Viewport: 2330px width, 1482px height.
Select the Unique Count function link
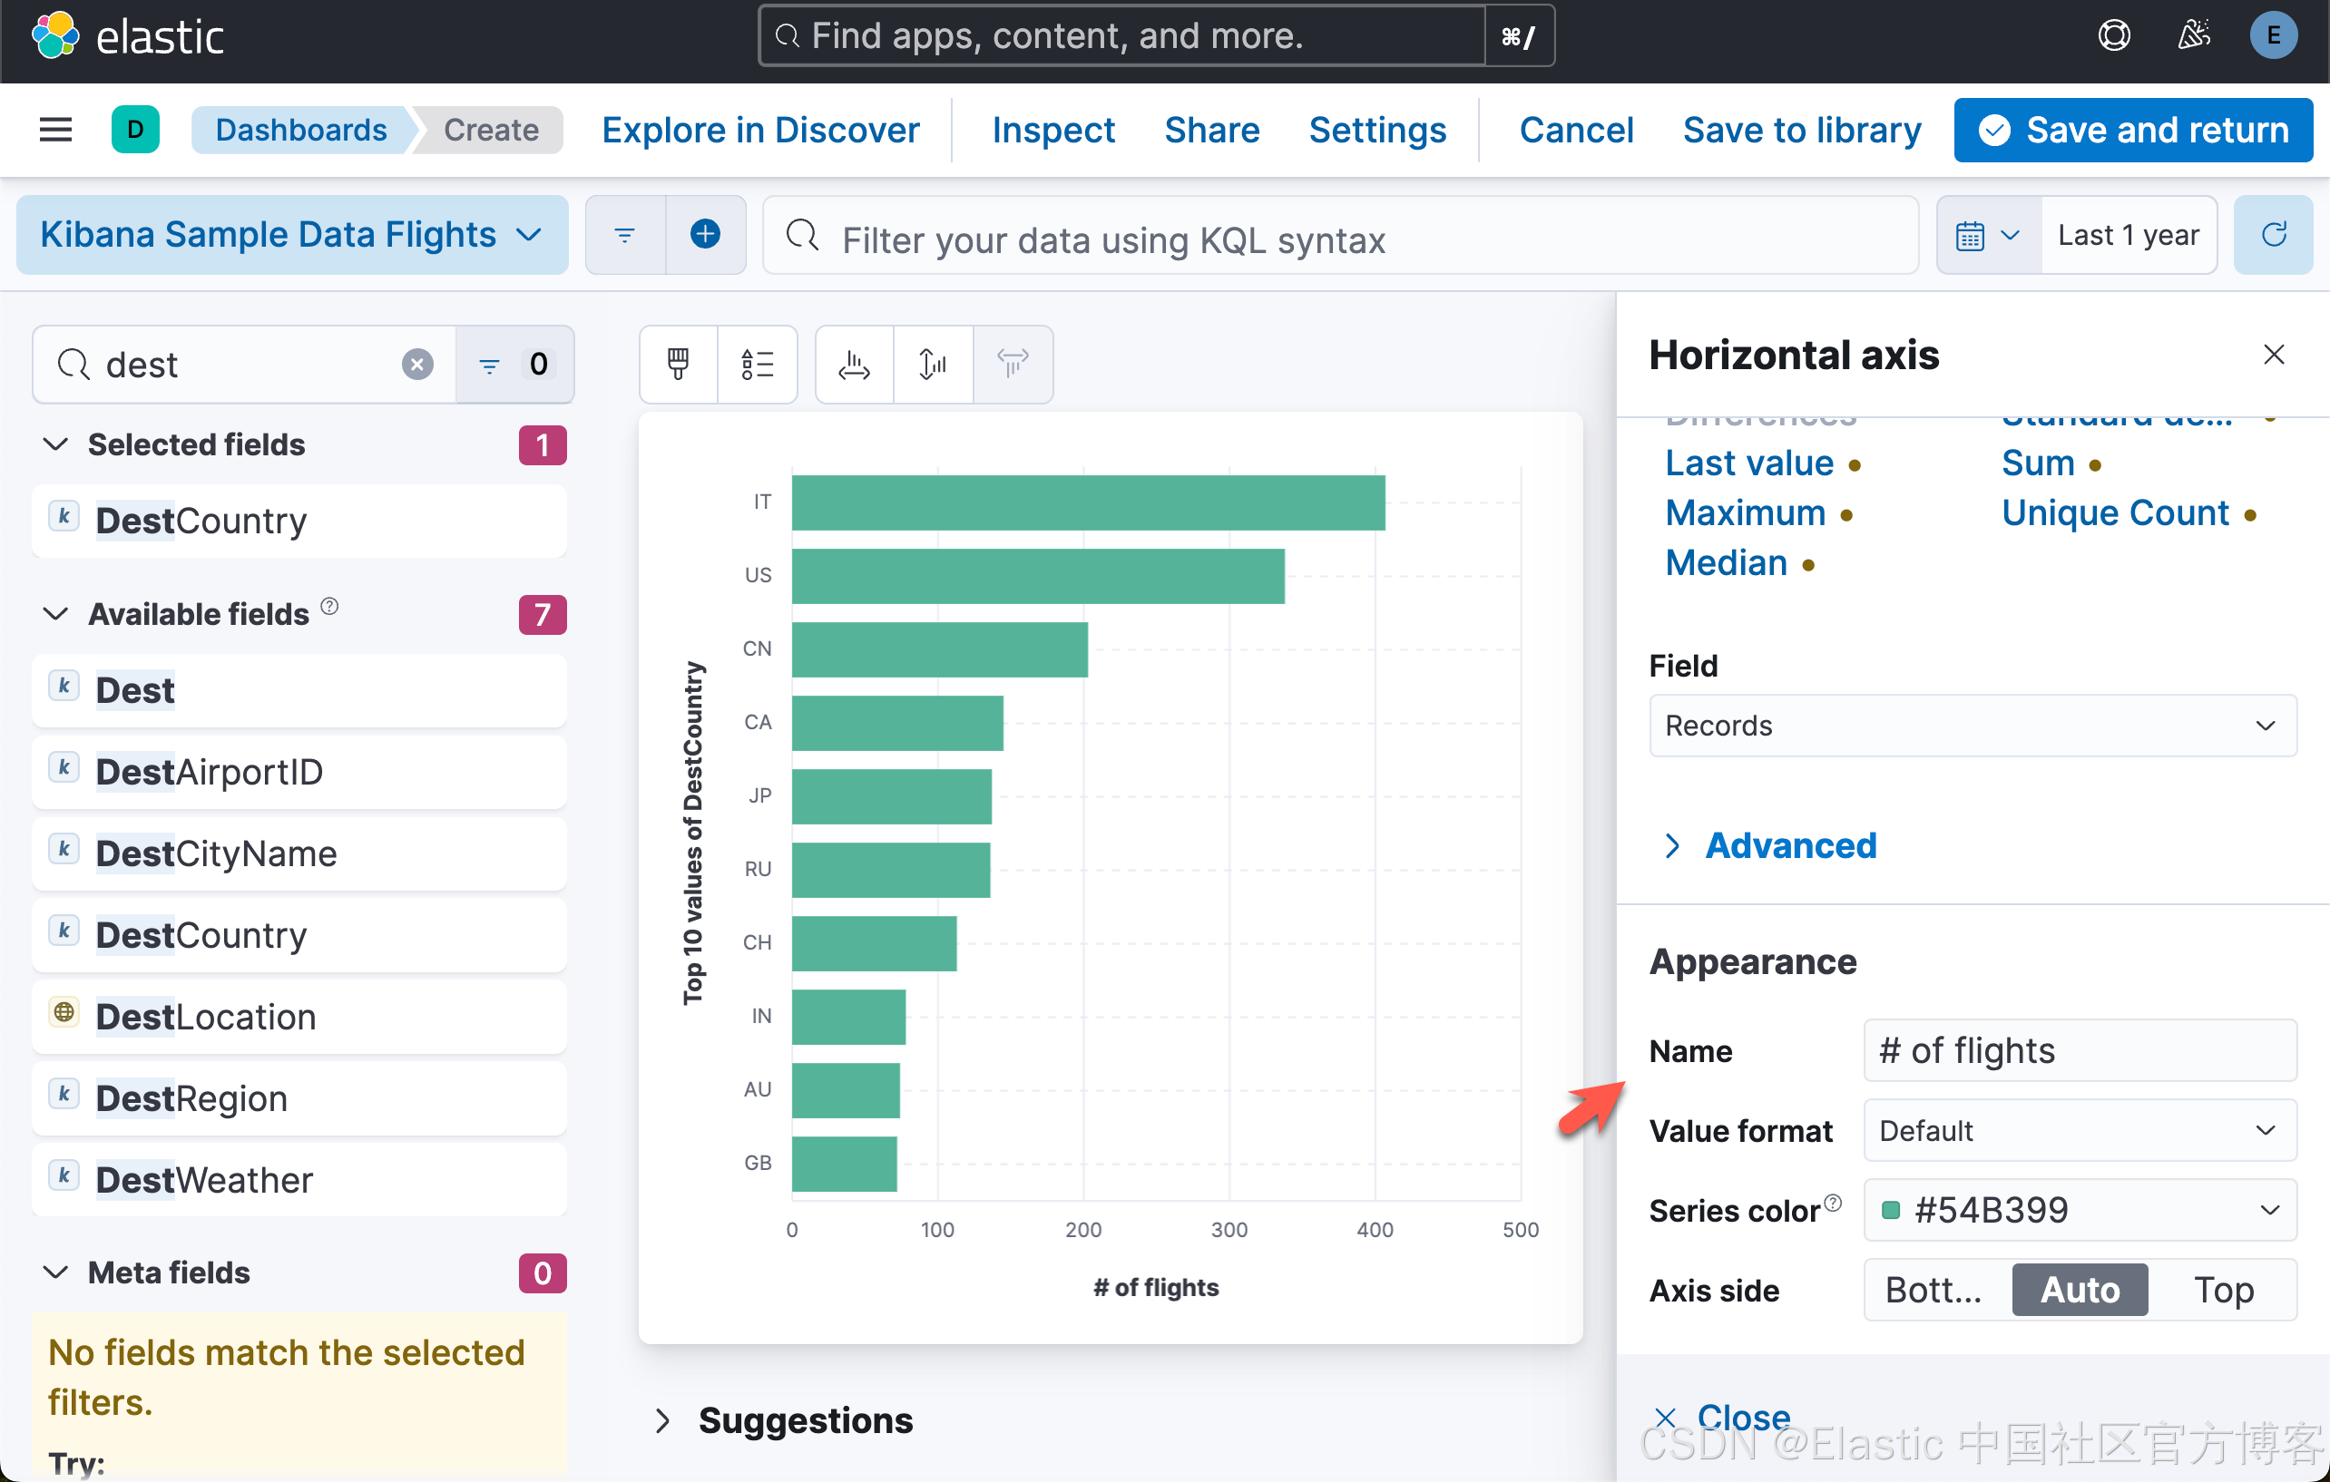click(x=2114, y=512)
